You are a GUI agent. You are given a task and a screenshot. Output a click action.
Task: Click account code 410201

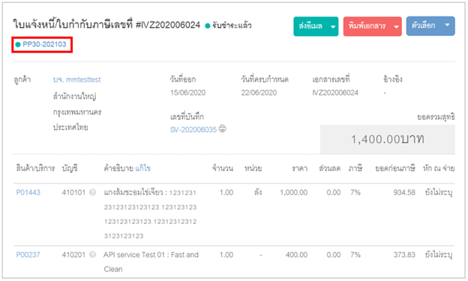coord(73,255)
